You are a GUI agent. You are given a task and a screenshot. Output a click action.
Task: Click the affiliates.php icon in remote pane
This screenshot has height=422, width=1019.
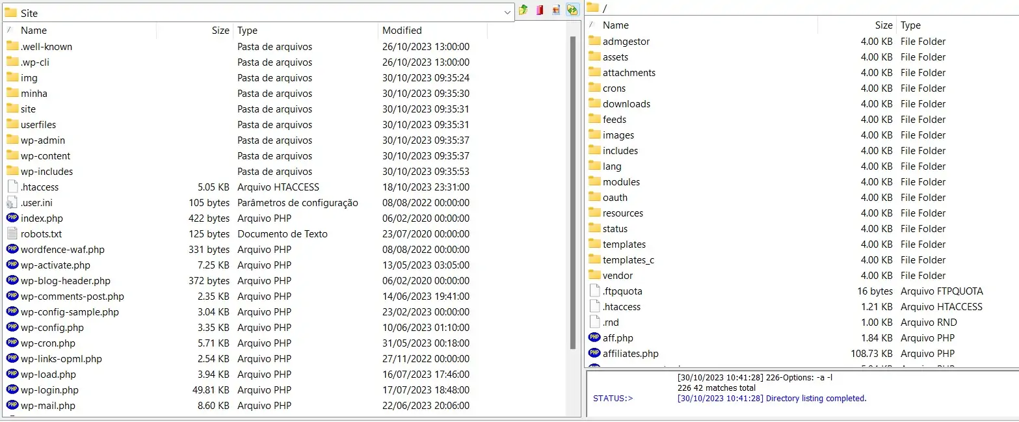(x=594, y=353)
